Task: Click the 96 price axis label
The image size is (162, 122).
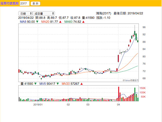Action: point(144,27)
